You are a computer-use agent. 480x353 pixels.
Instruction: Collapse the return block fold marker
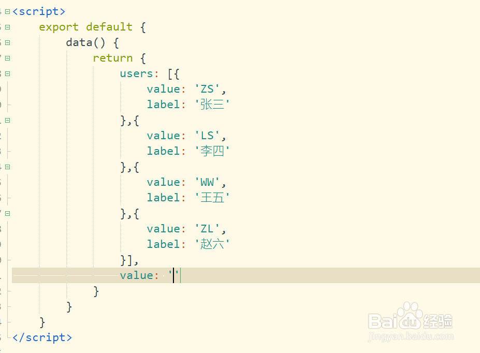8,58
